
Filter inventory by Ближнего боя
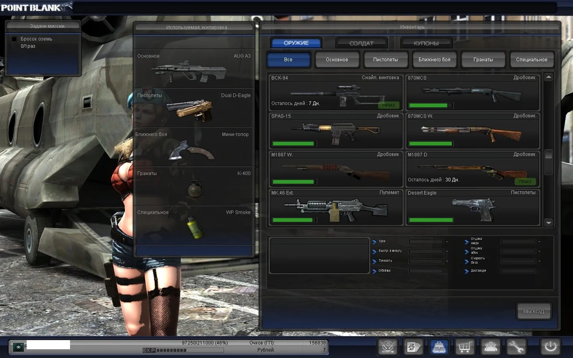click(x=435, y=60)
